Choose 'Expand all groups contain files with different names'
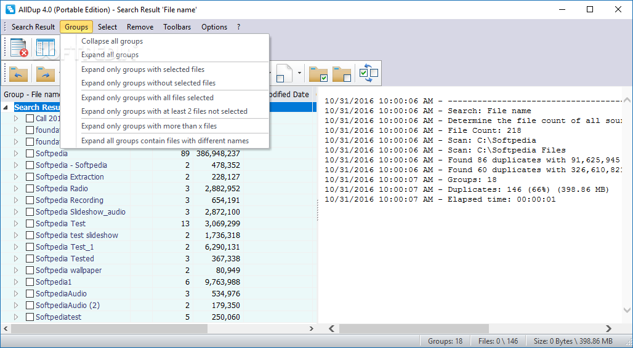 [x=164, y=141]
